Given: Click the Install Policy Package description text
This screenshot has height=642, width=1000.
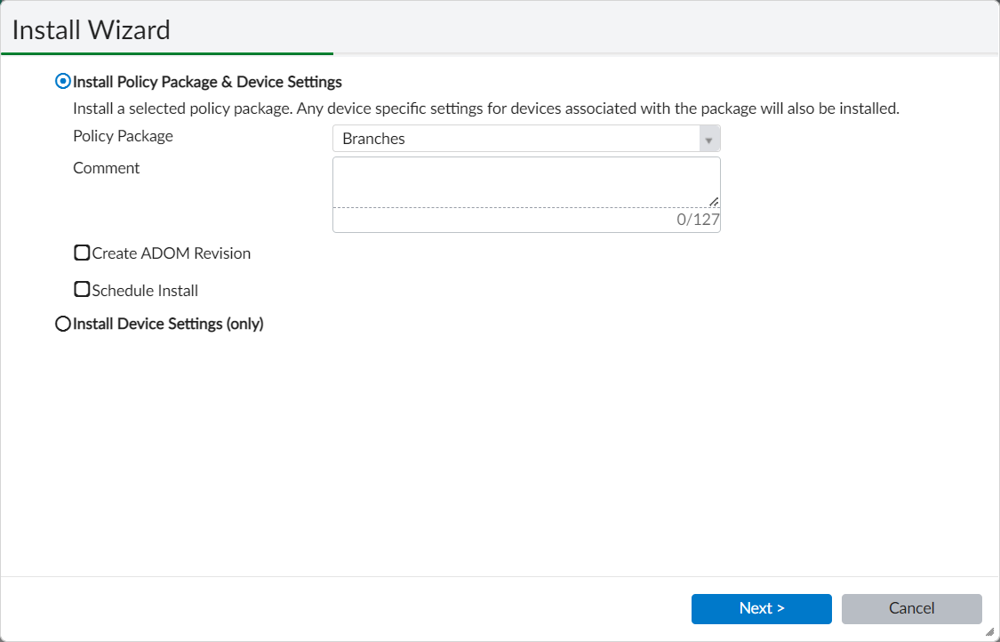Looking at the screenshot, I should 485,108.
